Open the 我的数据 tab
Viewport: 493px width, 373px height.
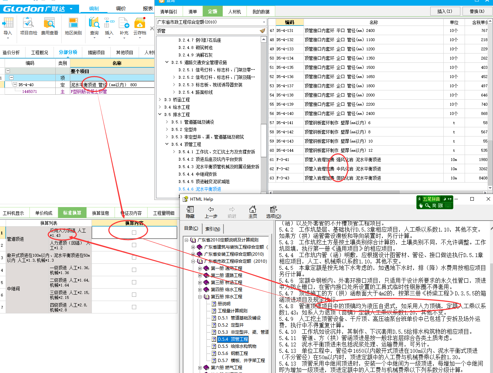pos(261,12)
